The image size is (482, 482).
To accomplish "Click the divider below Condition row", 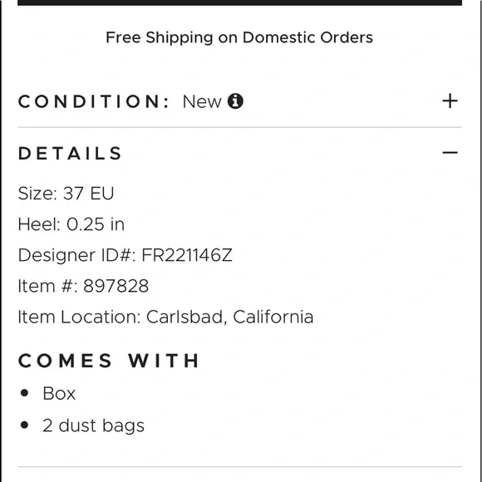I will click(239, 127).
